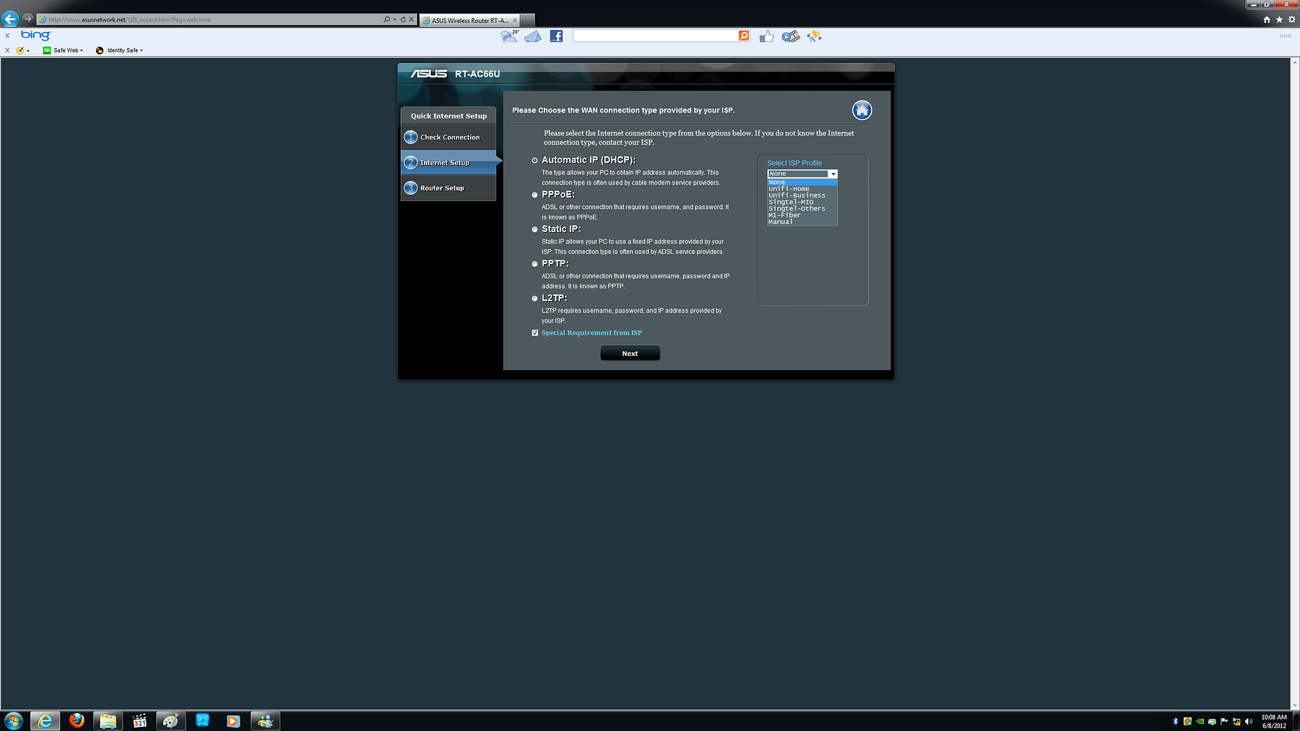Viewport: 1300px width, 731px height.
Task: Choose Singtel-MIO ISP profile
Action: [x=802, y=202]
